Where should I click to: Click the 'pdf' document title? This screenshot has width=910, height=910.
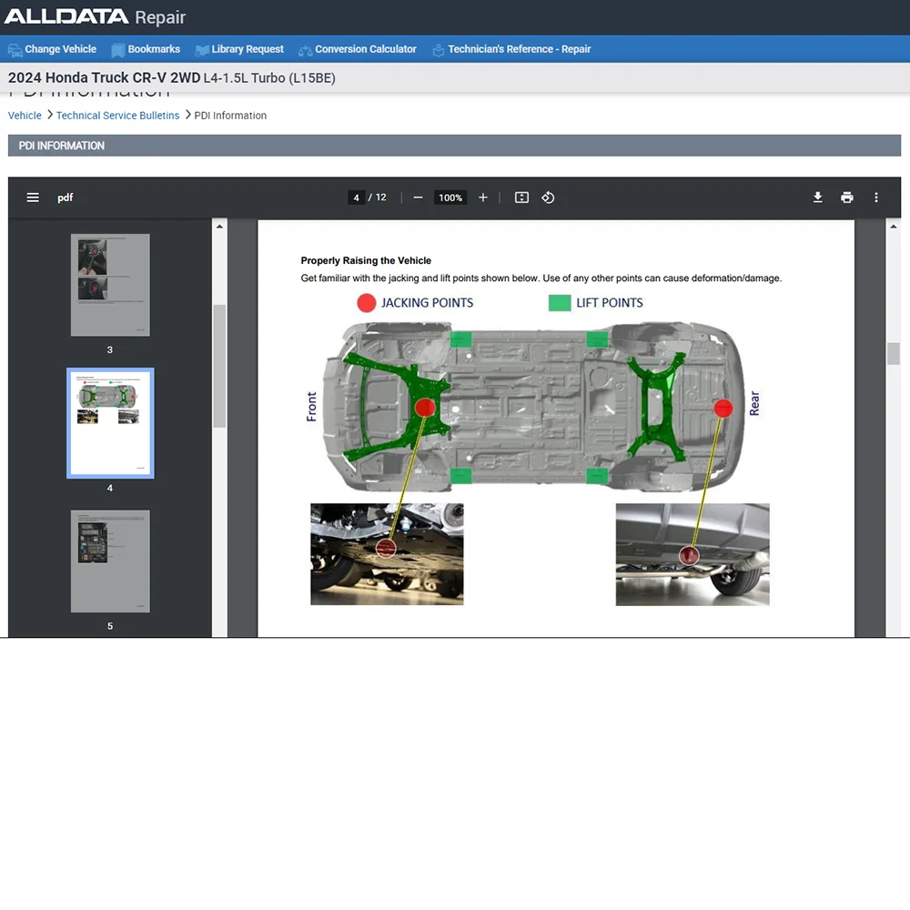(65, 197)
